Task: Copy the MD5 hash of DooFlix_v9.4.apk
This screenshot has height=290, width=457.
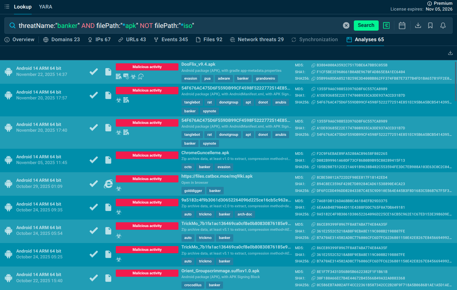Action: (x=314, y=65)
